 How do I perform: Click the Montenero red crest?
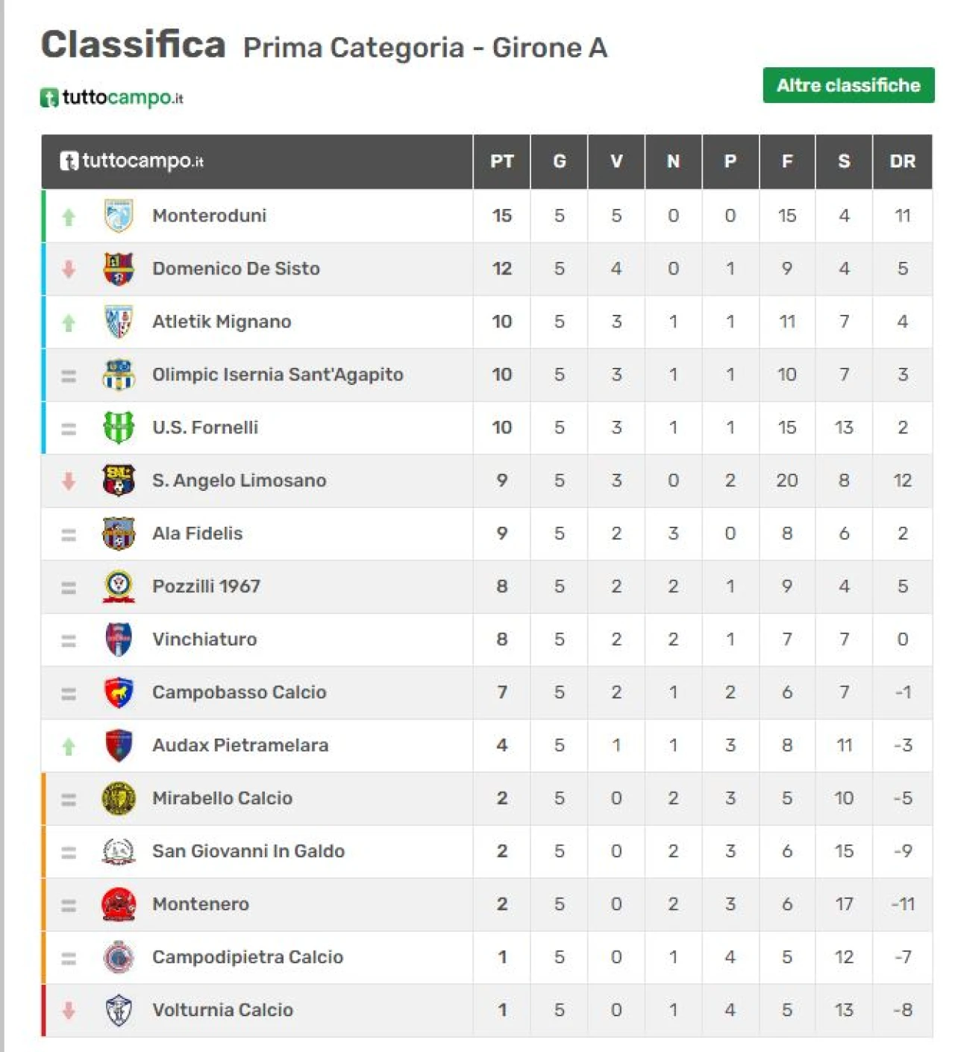[118, 905]
